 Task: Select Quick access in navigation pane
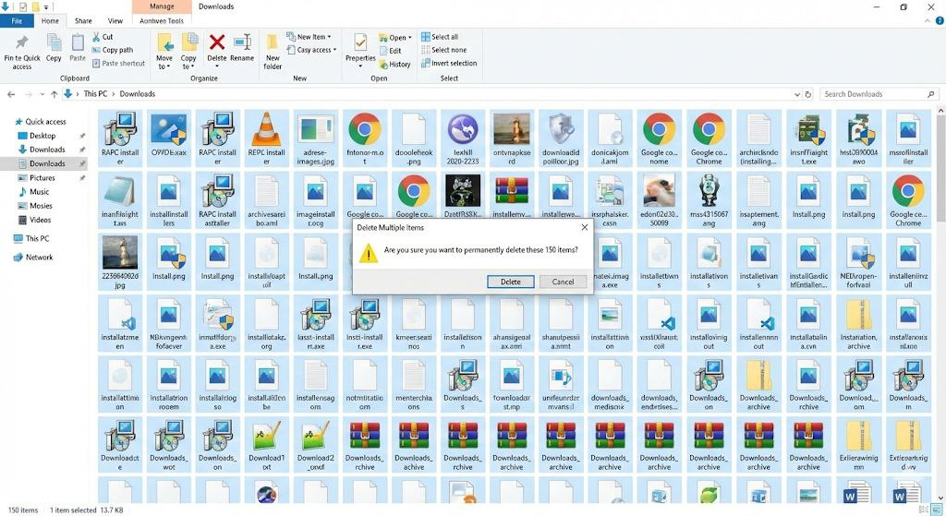pos(40,121)
